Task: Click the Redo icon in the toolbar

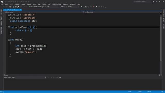Action: (x=25, y=7)
